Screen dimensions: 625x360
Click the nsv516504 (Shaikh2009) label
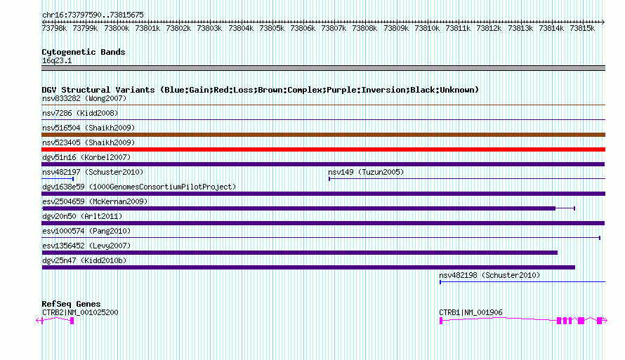pyautogui.click(x=88, y=128)
